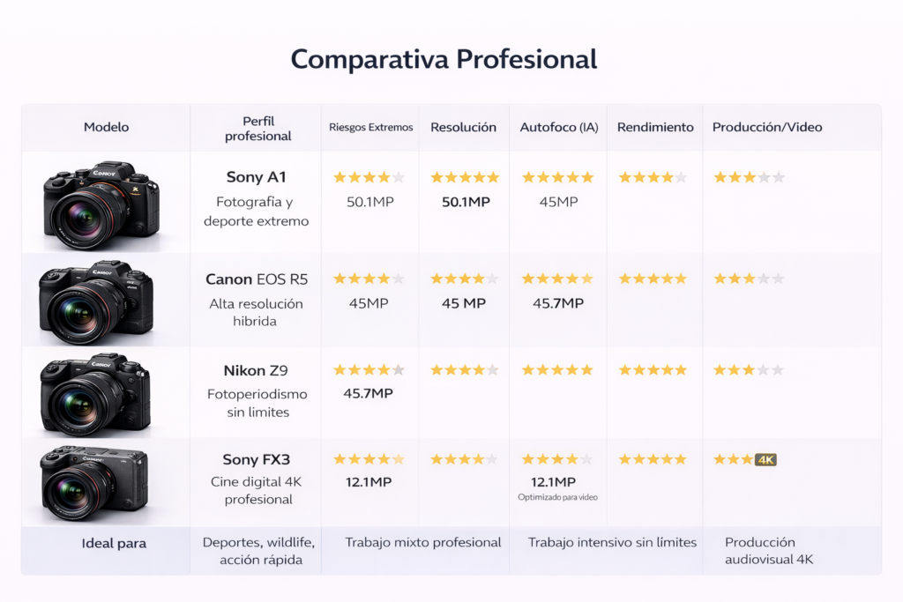Select the Sony A1 camera image

[x=101, y=203]
